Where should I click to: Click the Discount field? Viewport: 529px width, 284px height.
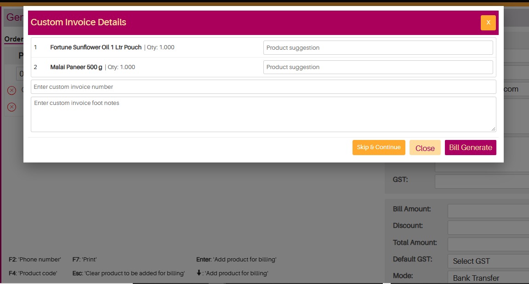(x=488, y=227)
